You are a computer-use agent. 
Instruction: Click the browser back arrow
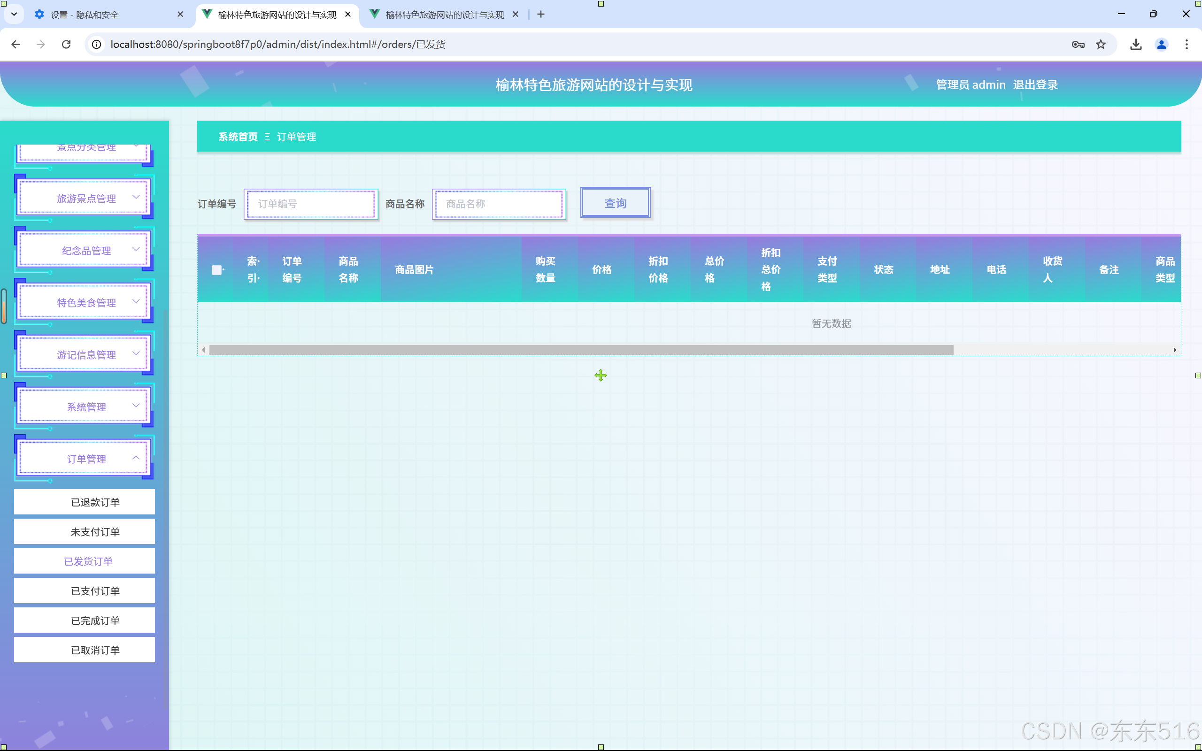pos(15,44)
